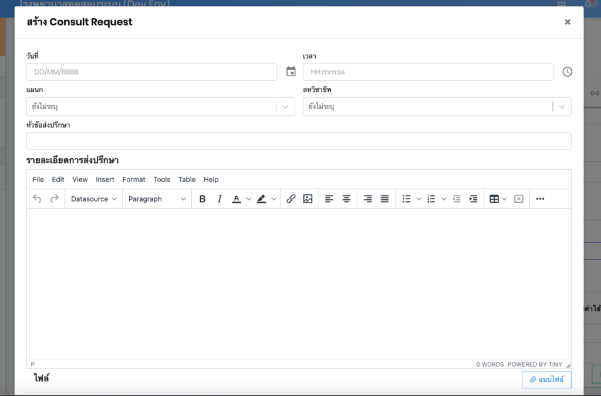Click the calendar date picker icon
The height and width of the screenshot is (396, 601).
tap(291, 71)
